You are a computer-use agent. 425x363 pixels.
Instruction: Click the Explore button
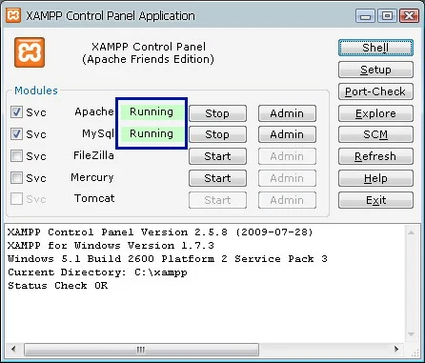[x=375, y=113]
